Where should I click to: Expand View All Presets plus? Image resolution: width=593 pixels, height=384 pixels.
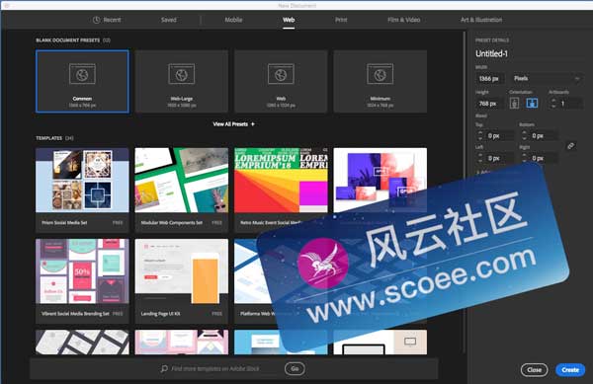[233, 123]
